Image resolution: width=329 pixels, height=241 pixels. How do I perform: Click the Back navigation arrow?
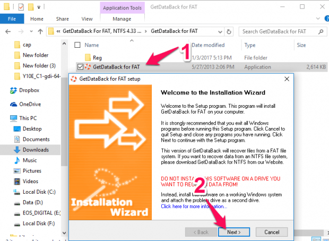click(x=6, y=32)
